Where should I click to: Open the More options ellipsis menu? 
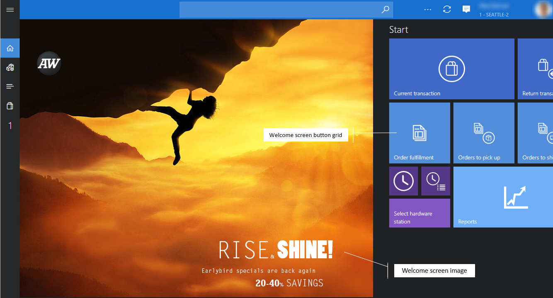coord(427,9)
